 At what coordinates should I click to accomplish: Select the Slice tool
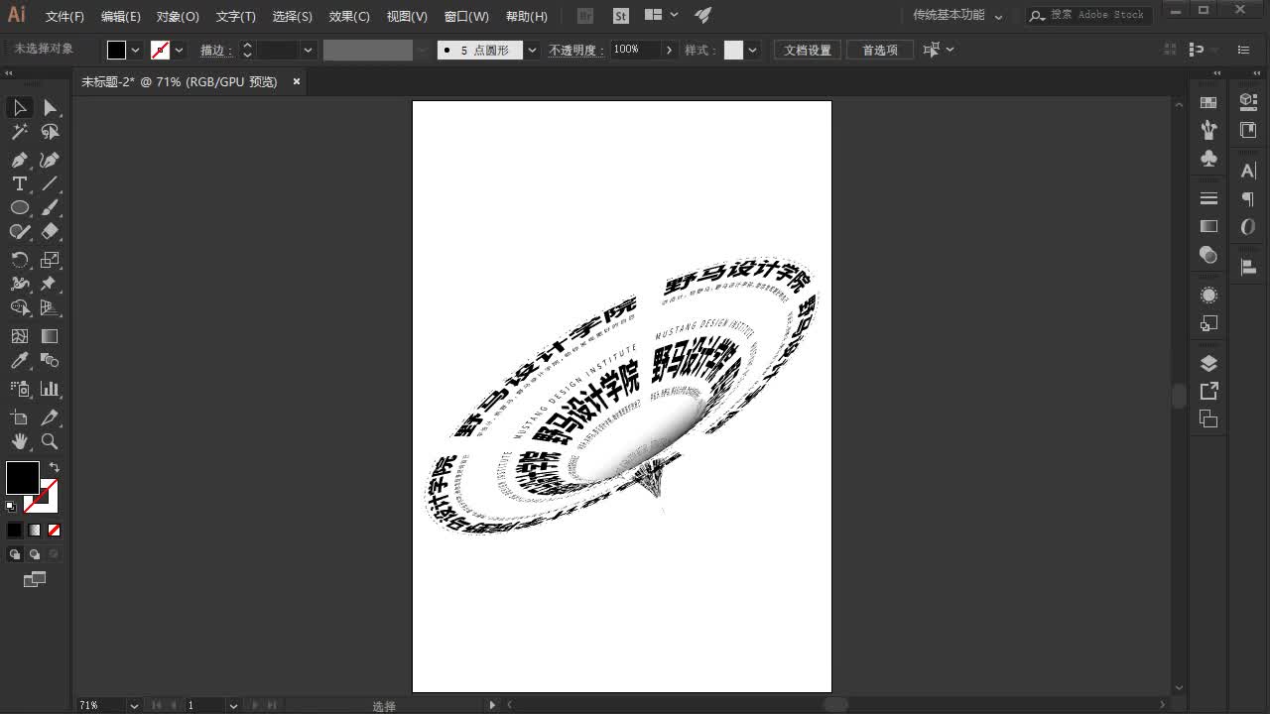[50, 417]
